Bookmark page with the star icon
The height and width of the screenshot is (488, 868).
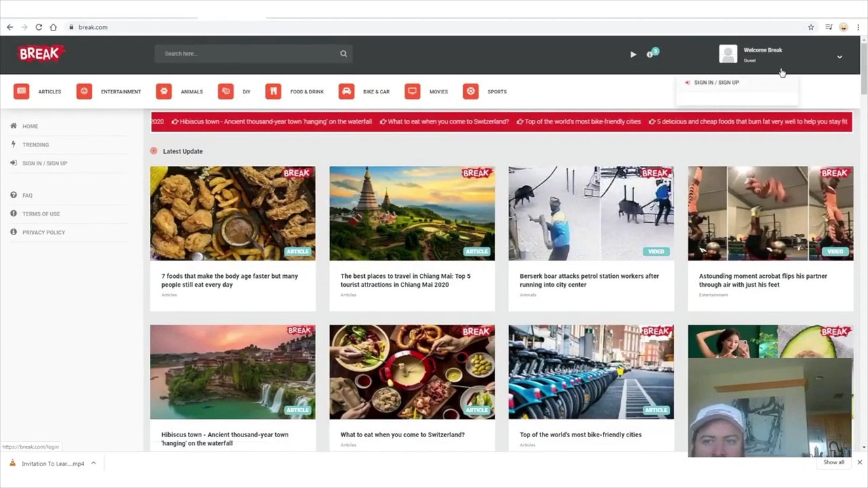coord(810,27)
